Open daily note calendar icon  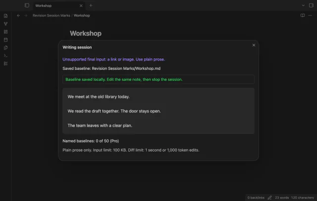pyautogui.click(x=5, y=40)
